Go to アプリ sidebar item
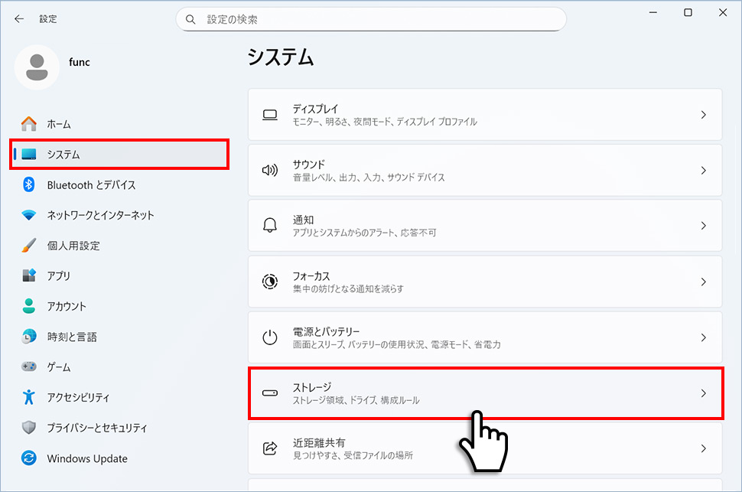The width and height of the screenshot is (742, 492). coord(59,275)
